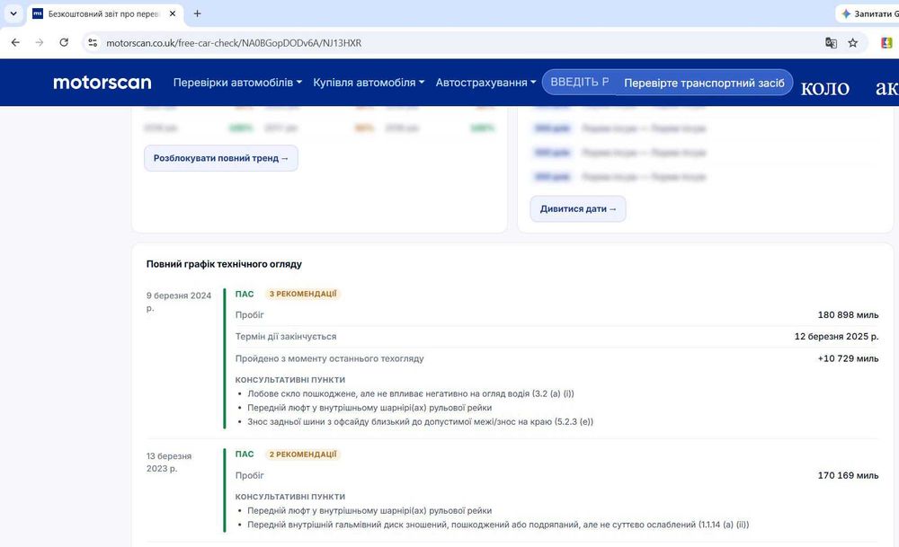Close the motorscan report tab

click(173, 13)
